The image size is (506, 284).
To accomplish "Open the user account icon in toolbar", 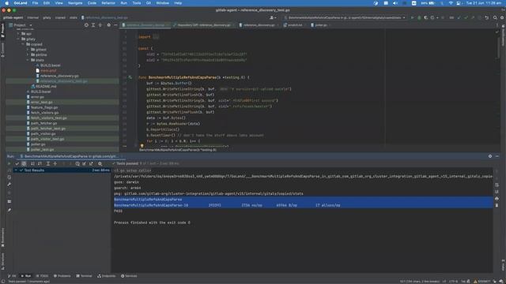I will (272, 17).
